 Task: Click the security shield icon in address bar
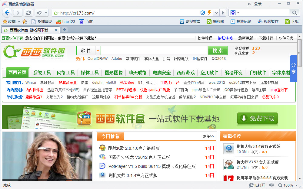click(202, 13)
